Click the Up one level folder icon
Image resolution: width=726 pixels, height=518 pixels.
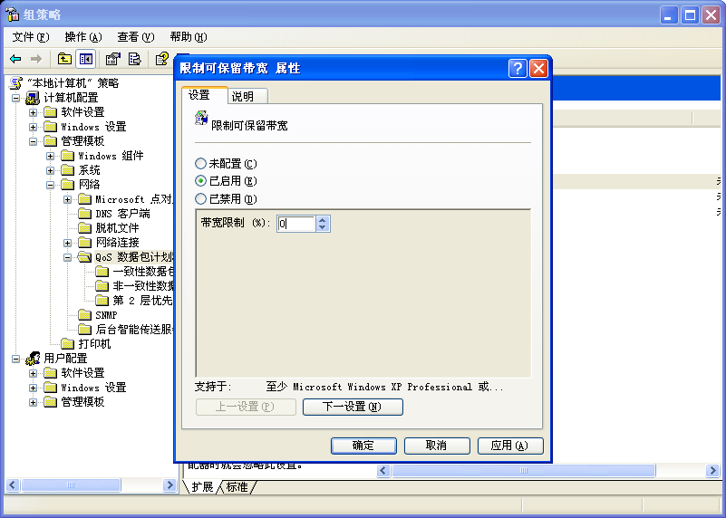(x=64, y=59)
